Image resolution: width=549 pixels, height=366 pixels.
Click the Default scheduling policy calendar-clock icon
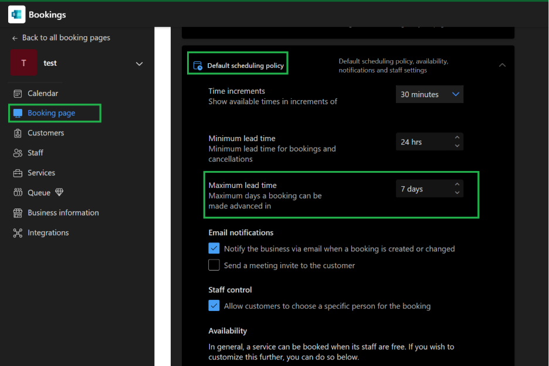(x=198, y=66)
